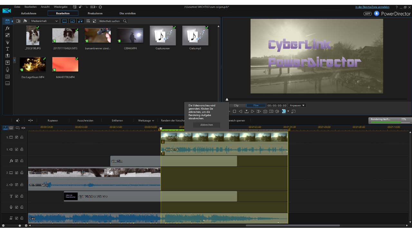Click the fast forward playback icon

click(259, 111)
